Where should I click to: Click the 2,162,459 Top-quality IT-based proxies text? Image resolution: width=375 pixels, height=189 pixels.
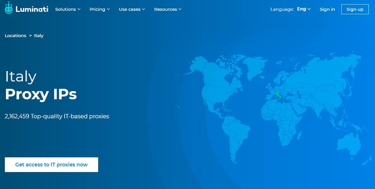(57, 116)
